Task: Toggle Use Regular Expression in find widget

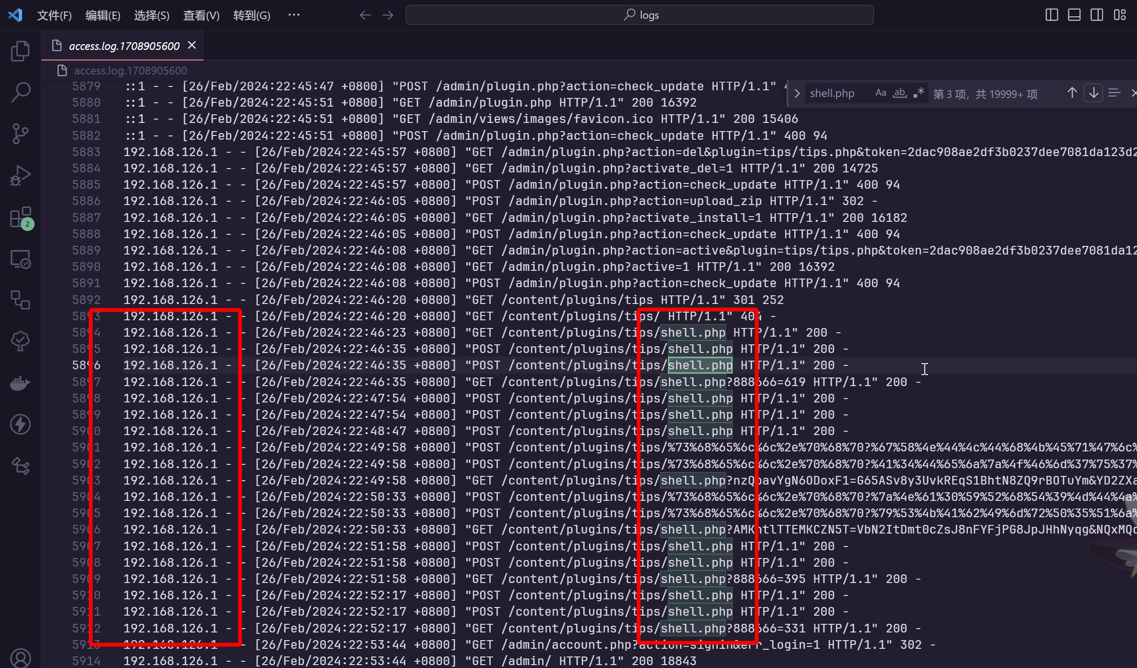Action: tap(918, 93)
